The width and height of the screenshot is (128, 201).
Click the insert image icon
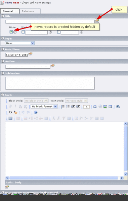click(x=105, y=107)
